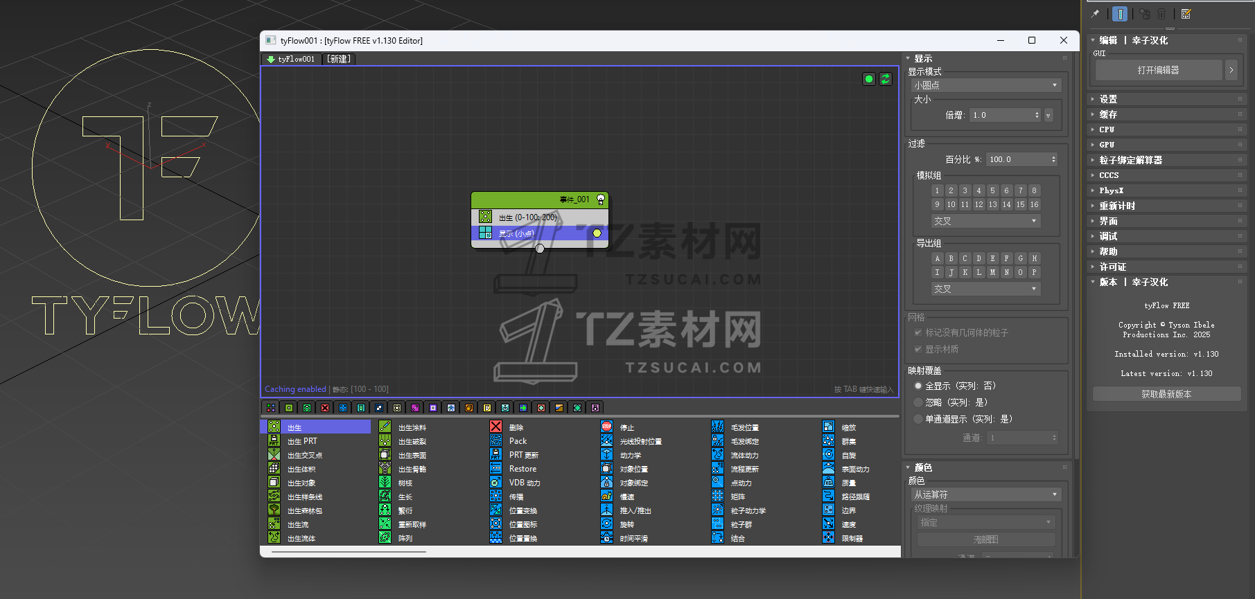Toggle the light bulb on 事件_001 node
The height and width of the screenshot is (599, 1255).
coord(601,199)
